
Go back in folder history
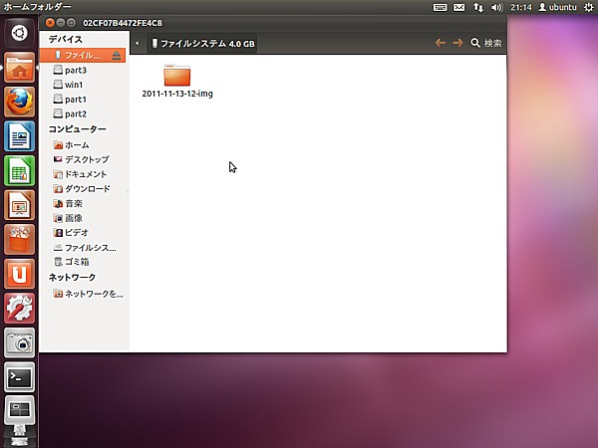point(441,43)
